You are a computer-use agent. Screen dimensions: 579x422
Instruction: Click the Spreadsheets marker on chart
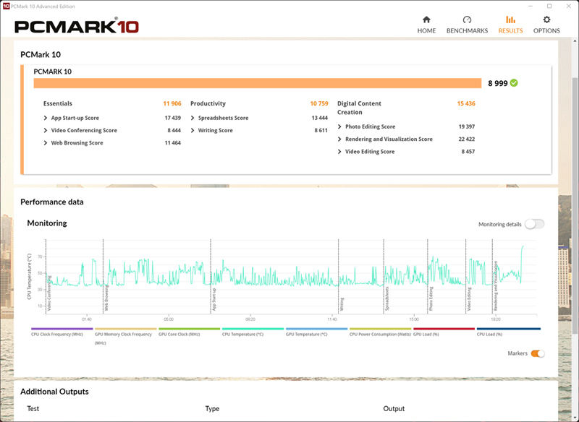387,299
